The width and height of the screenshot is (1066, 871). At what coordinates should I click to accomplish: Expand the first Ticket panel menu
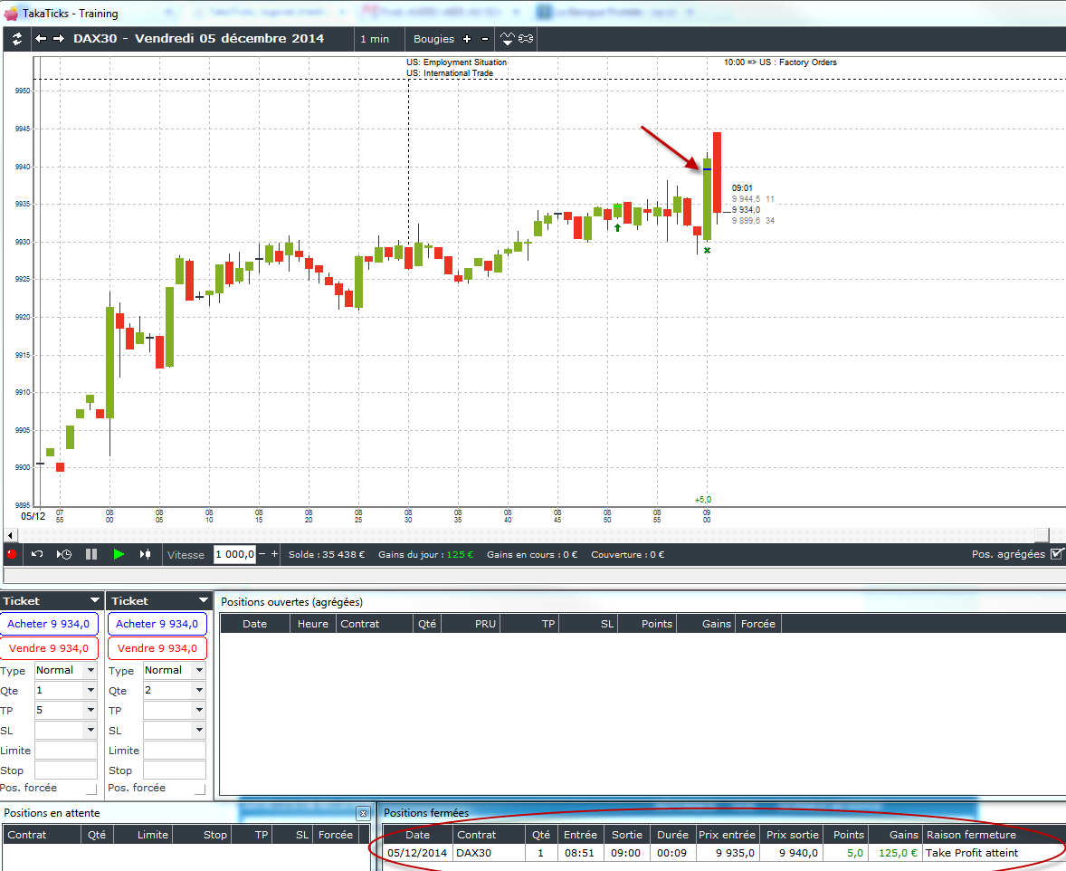(94, 600)
